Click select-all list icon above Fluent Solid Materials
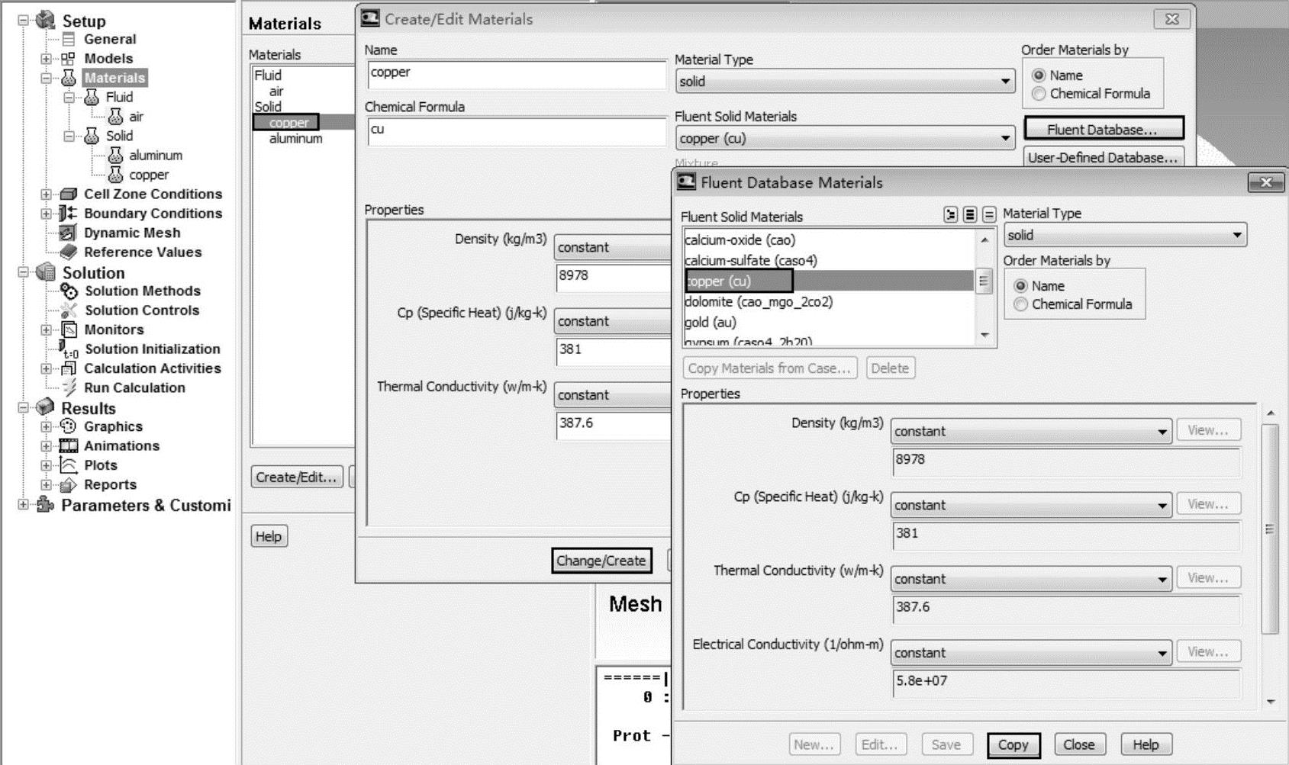Image resolution: width=1289 pixels, height=765 pixels. (x=970, y=215)
